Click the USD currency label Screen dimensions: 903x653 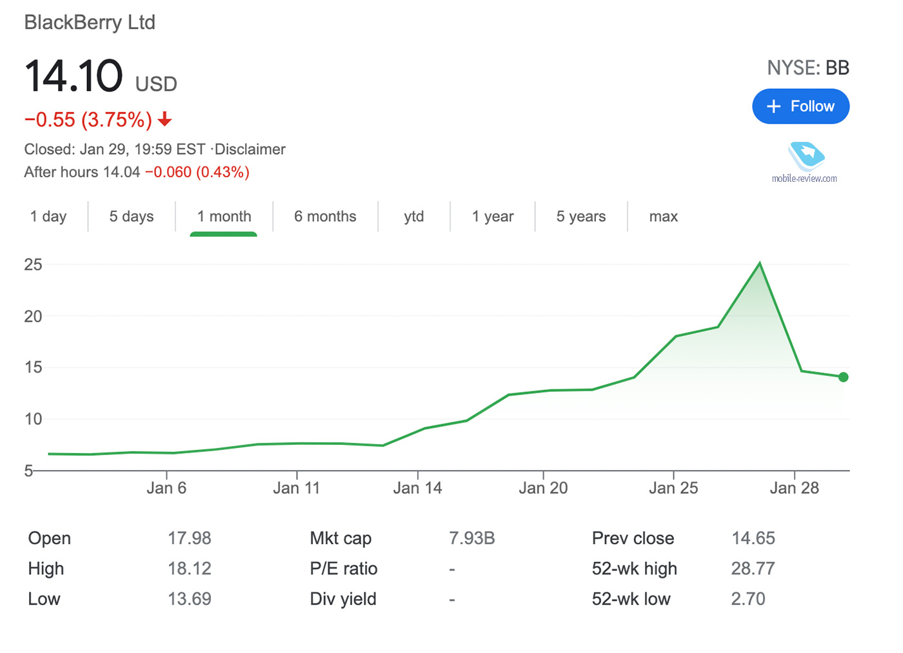click(156, 84)
